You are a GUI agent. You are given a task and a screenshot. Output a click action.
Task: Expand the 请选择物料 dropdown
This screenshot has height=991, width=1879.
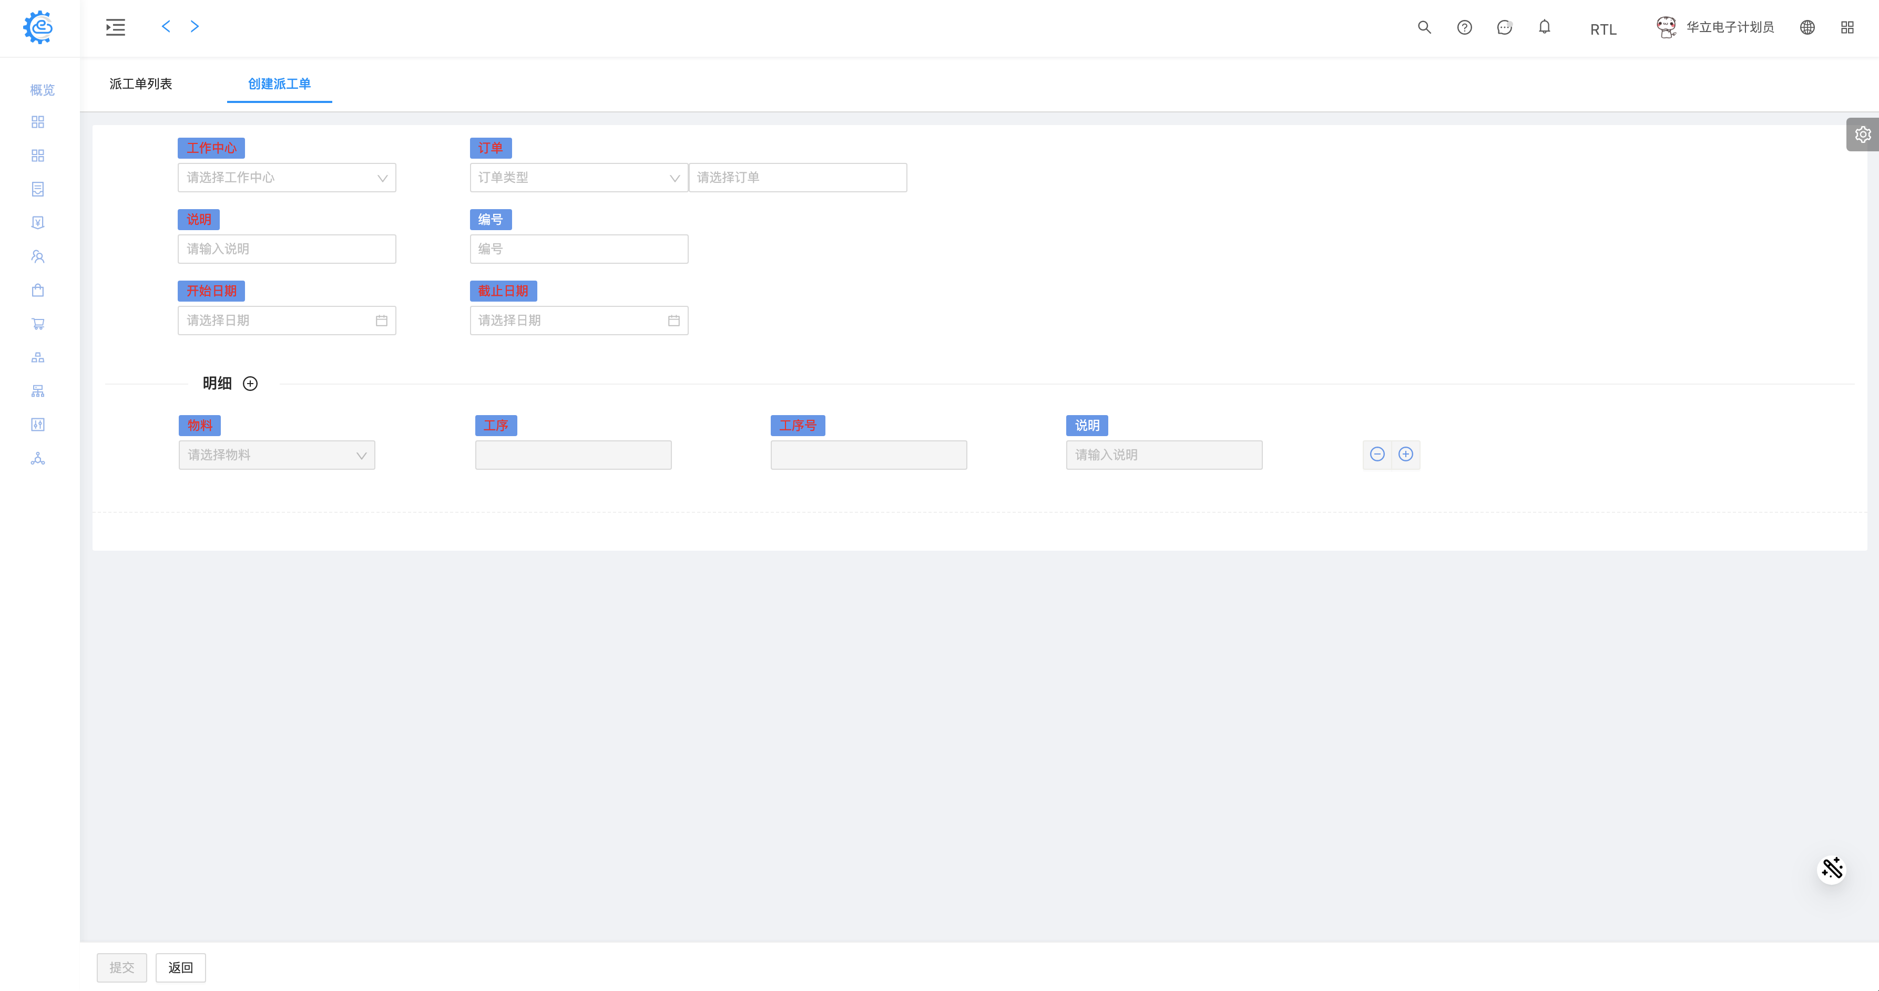click(277, 455)
